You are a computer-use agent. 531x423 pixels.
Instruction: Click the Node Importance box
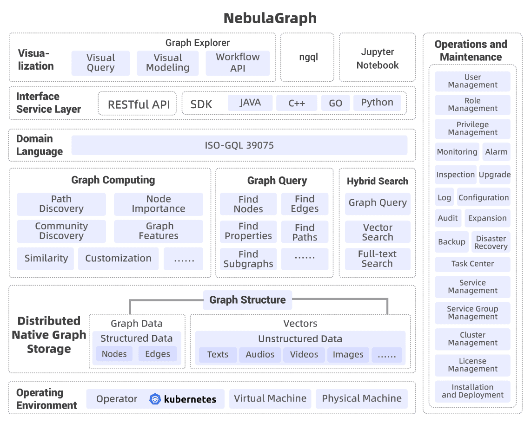point(159,204)
